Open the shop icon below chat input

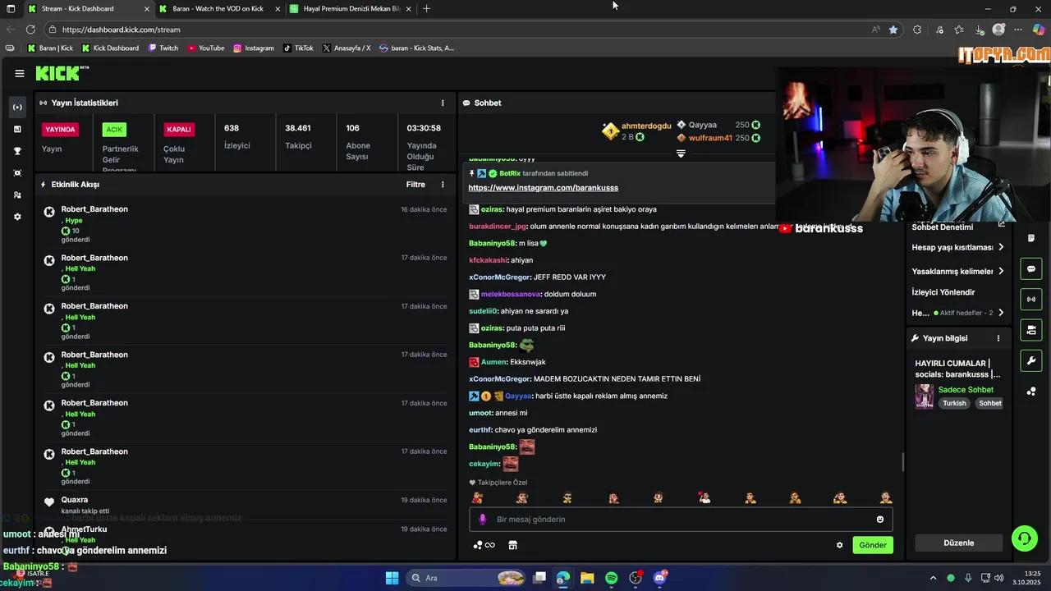512,545
